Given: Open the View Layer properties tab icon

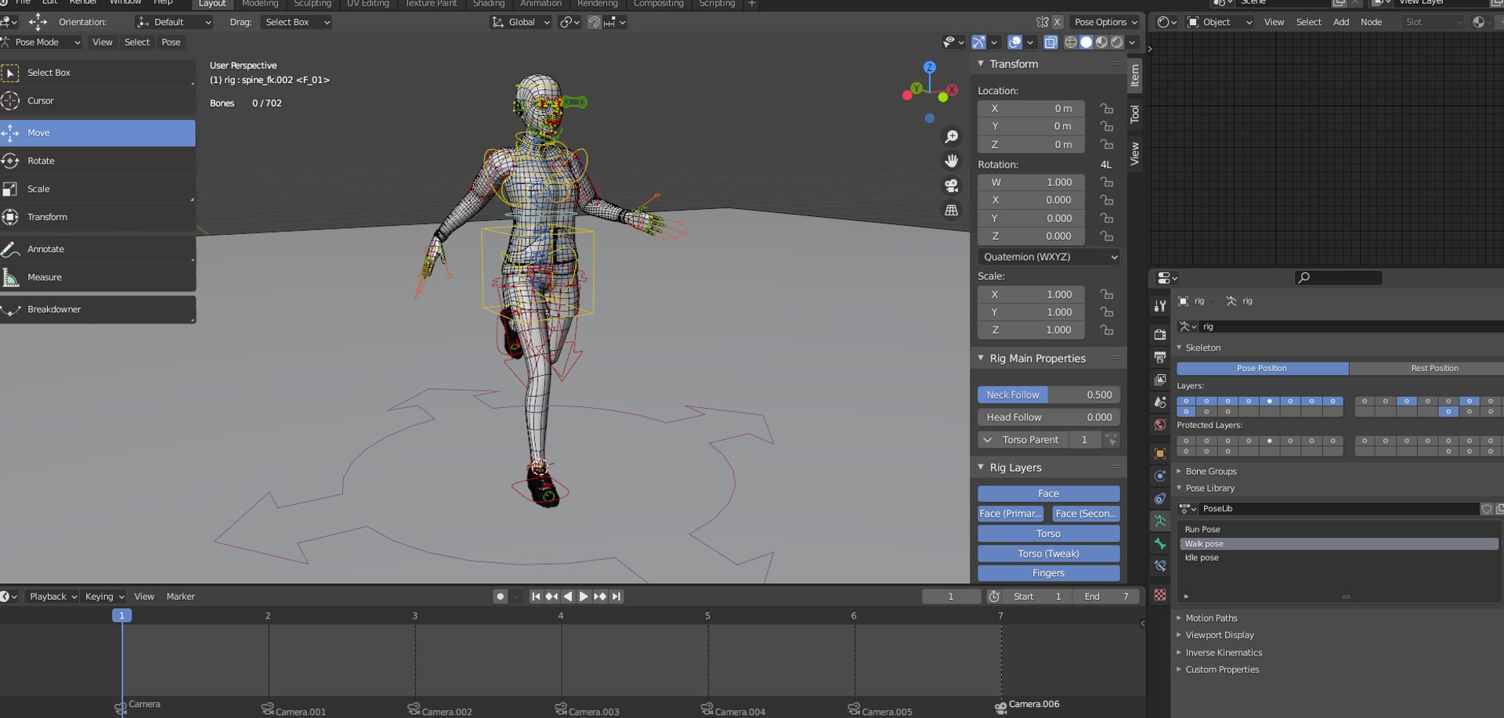Looking at the screenshot, I should pyautogui.click(x=1160, y=380).
